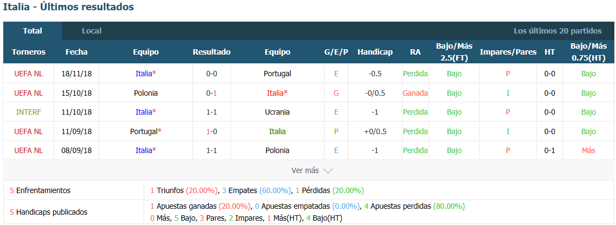Click the Ver más text
Screen dimensions: 616x225
pyautogui.click(x=305, y=170)
